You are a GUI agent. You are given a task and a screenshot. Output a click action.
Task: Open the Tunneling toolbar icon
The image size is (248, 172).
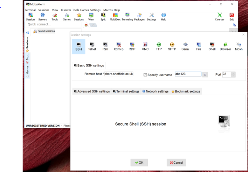(127, 17)
